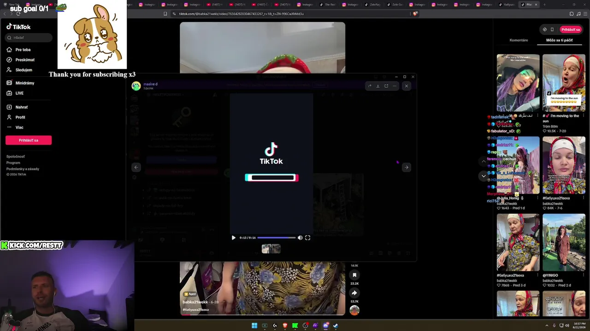Mute the Discord media viewer volume
The height and width of the screenshot is (331, 590).
point(300,238)
